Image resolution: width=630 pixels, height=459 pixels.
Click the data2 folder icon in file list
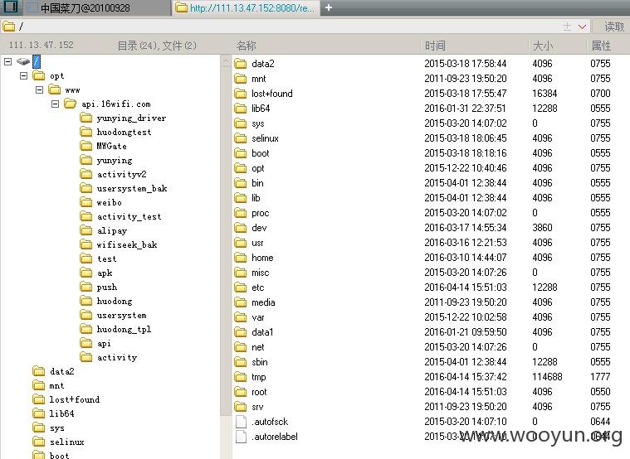[x=240, y=64]
